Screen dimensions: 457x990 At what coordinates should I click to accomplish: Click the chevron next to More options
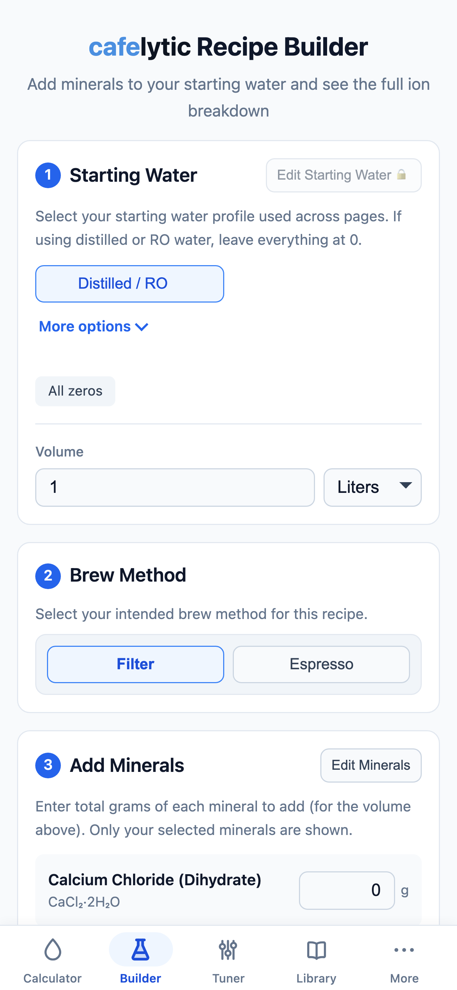142,327
